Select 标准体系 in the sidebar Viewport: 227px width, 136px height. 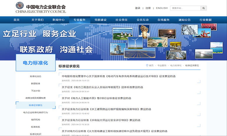(36, 127)
